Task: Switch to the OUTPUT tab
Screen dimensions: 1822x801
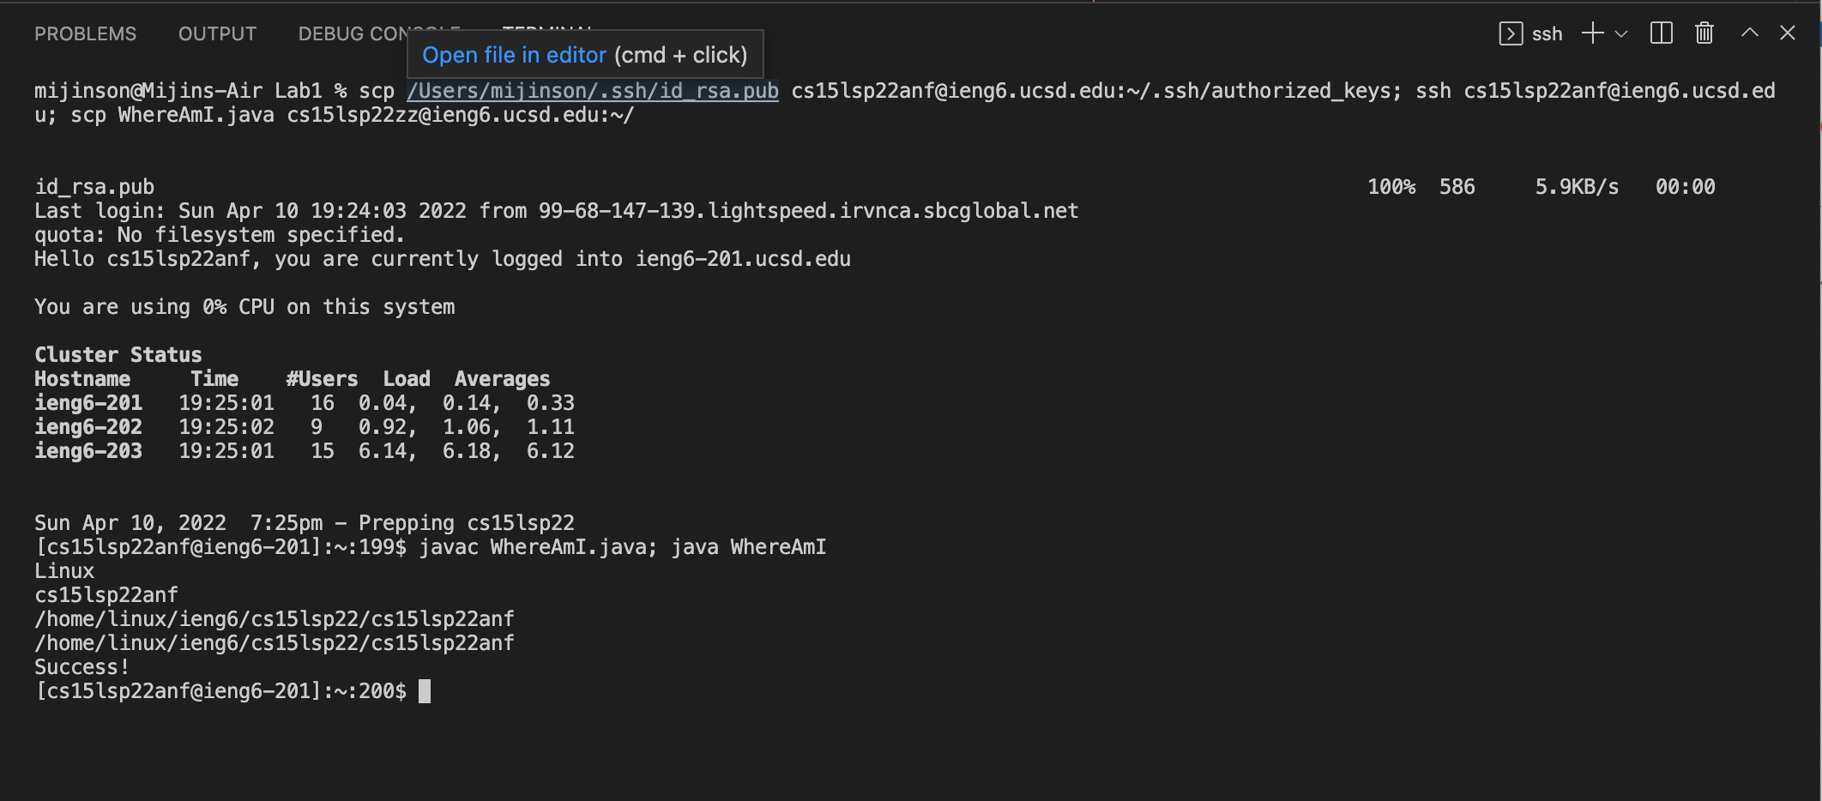Action: point(217,33)
